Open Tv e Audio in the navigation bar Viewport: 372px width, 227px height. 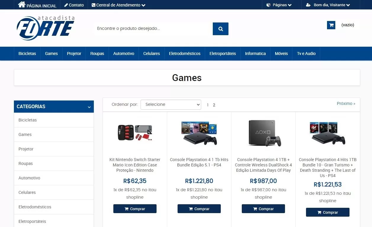(x=306, y=53)
